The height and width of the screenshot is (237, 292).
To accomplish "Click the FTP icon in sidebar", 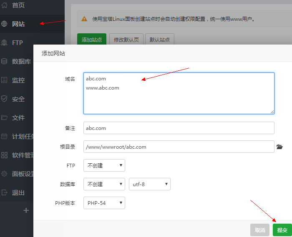I will click(x=5, y=42).
